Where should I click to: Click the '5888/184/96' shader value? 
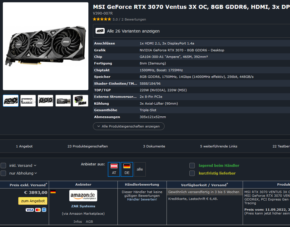tap(150, 84)
